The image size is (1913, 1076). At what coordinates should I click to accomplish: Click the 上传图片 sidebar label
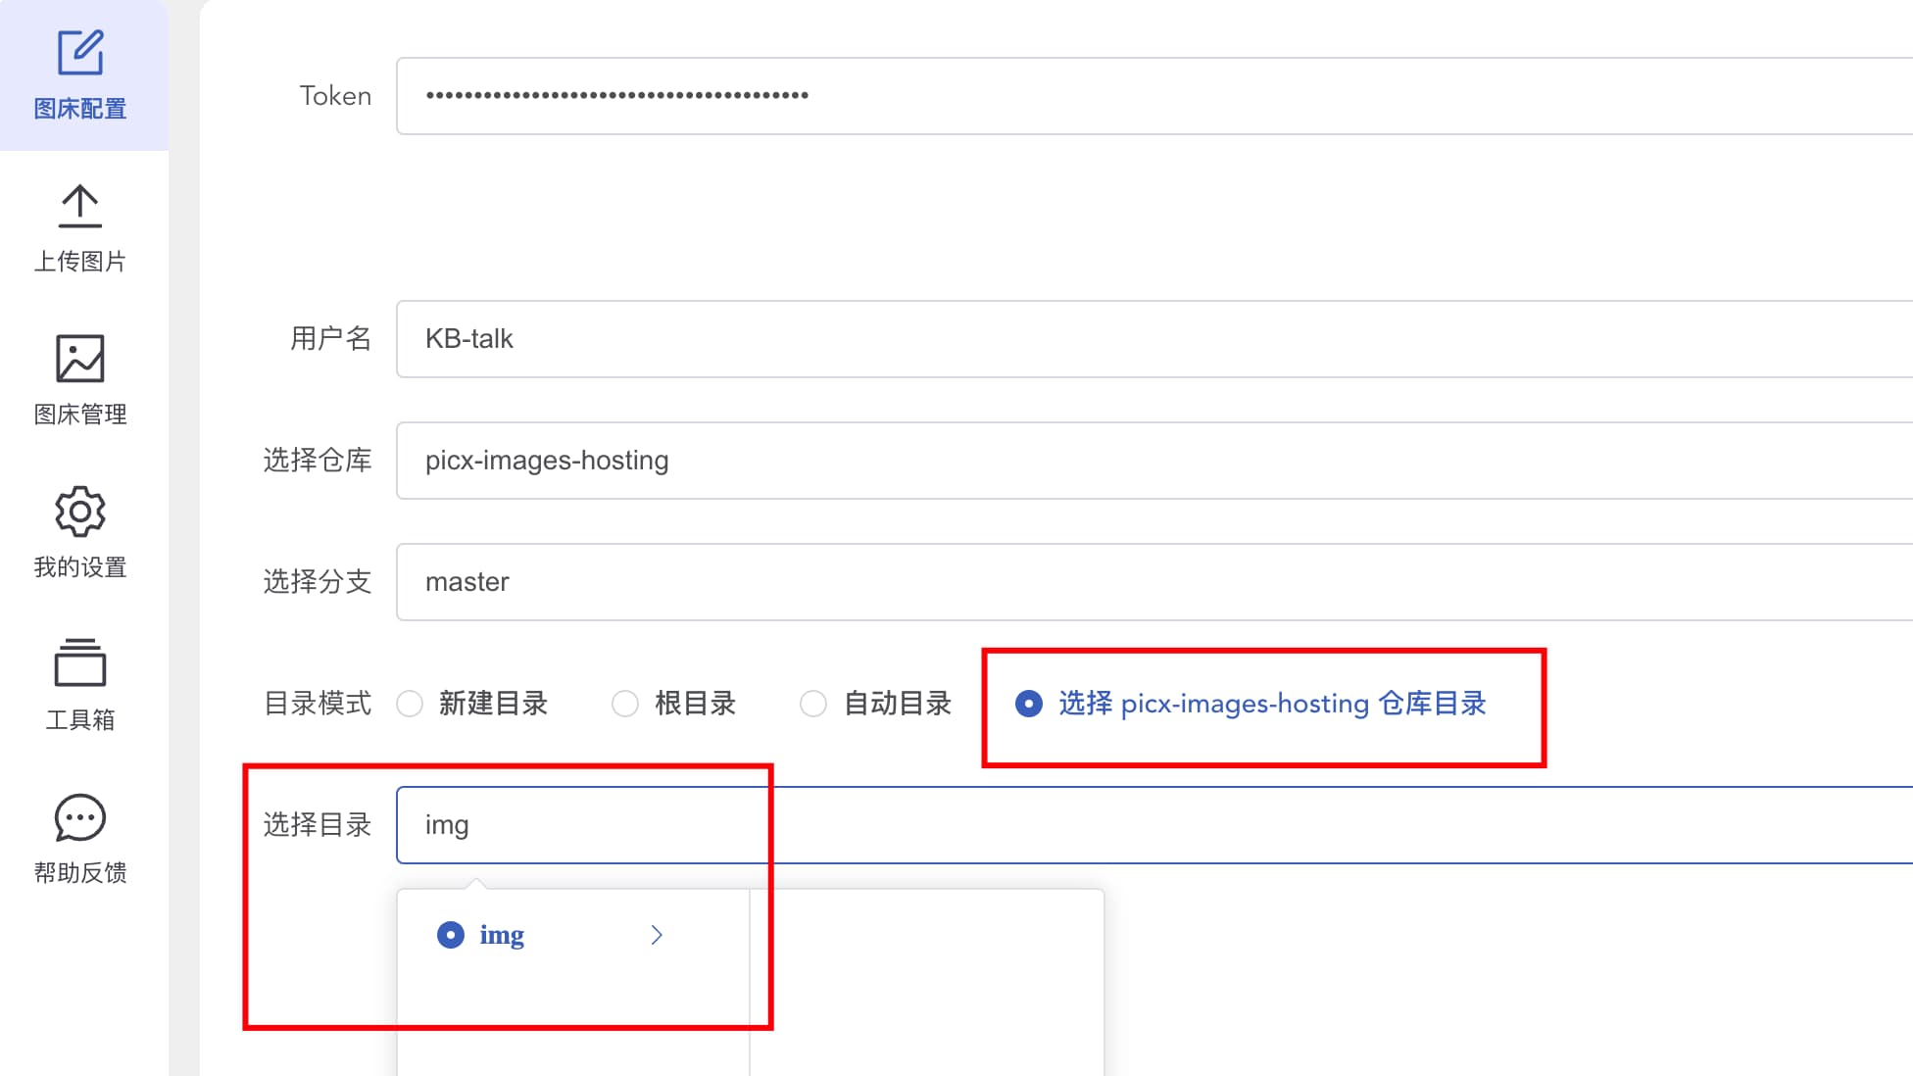pos(80,262)
